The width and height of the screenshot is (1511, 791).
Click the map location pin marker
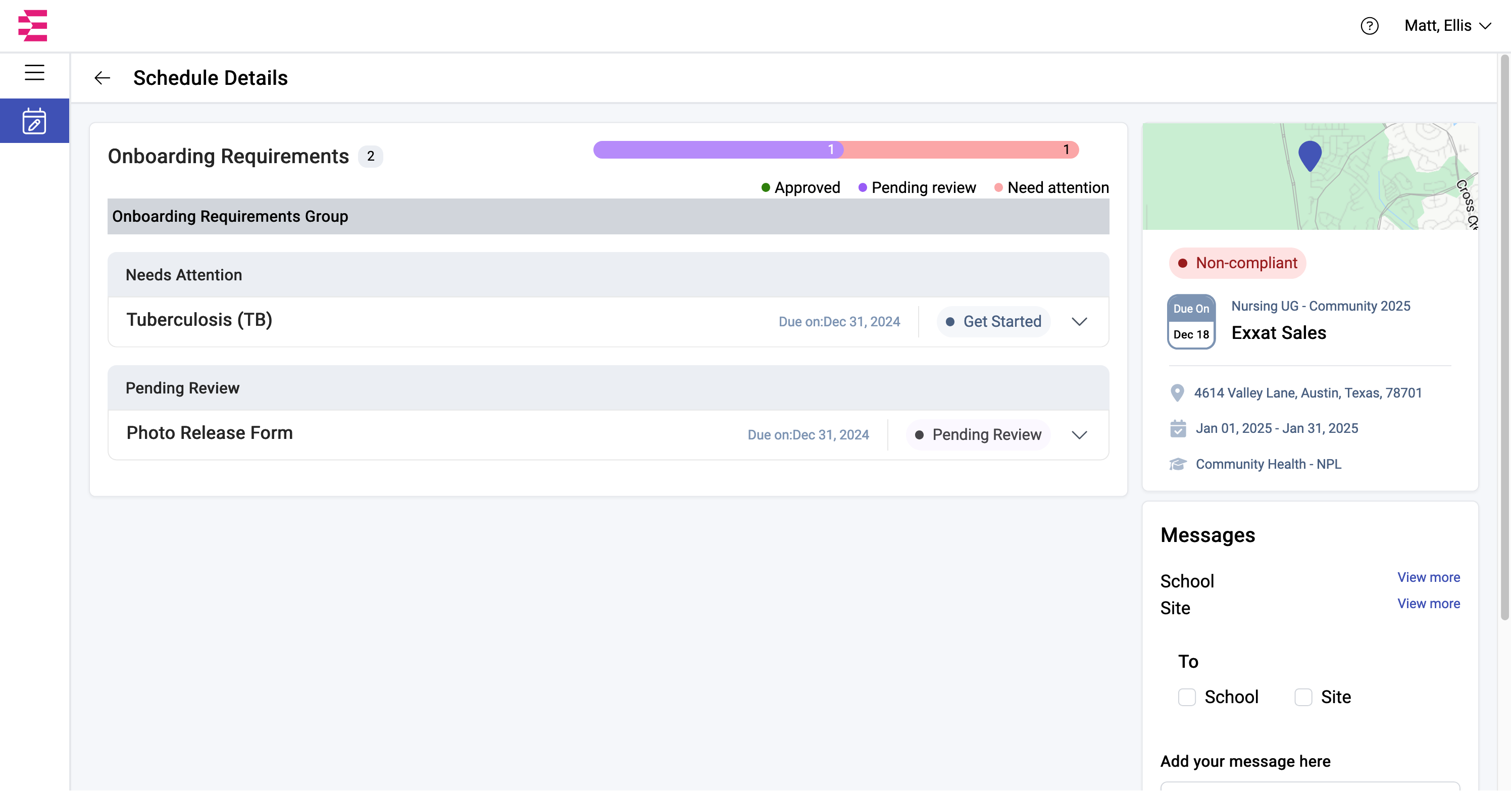(1310, 156)
